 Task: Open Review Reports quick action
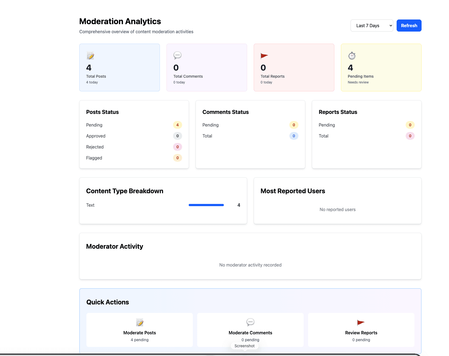click(x=361, y=330)
